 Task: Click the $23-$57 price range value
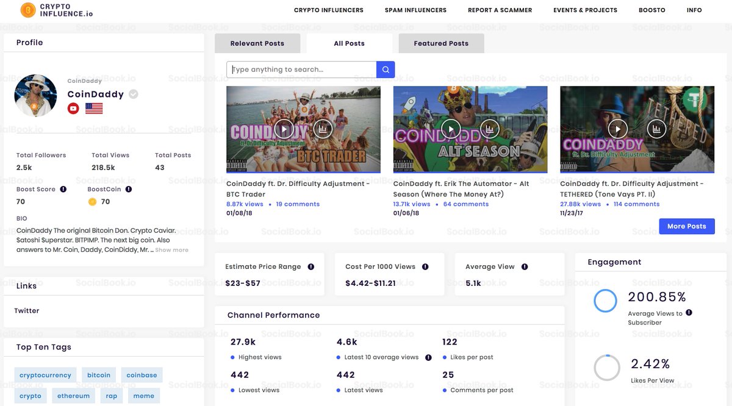point(243,283)
